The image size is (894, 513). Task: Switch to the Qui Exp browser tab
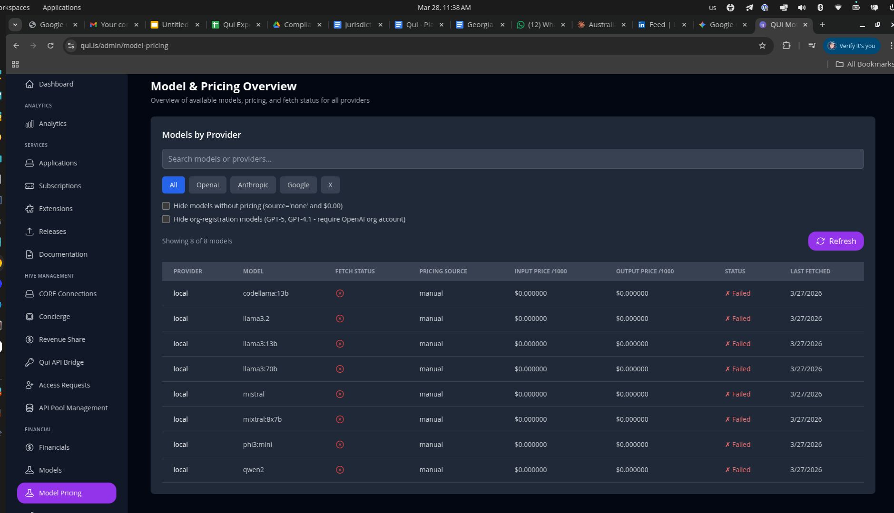tap(236, 25)
